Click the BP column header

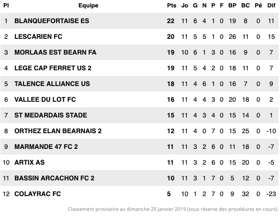point(232,6)
